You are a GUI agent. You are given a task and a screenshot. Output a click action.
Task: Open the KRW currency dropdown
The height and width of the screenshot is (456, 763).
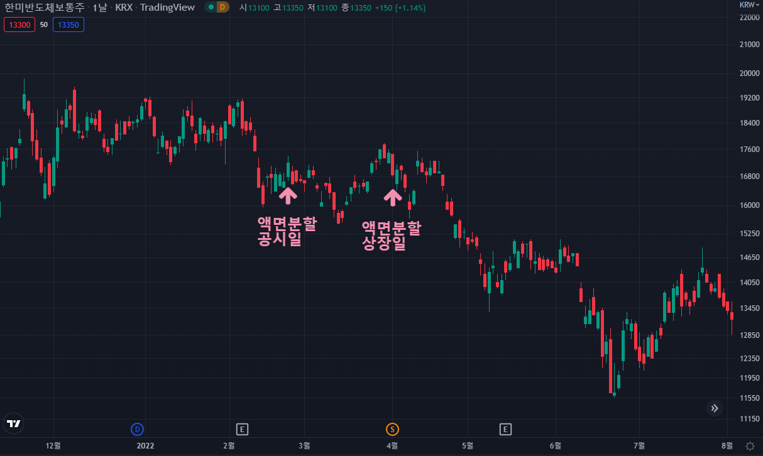coord(750,5)
